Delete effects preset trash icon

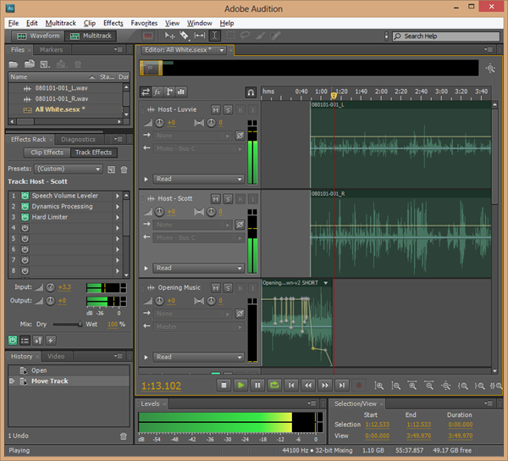tap(124, 169)
